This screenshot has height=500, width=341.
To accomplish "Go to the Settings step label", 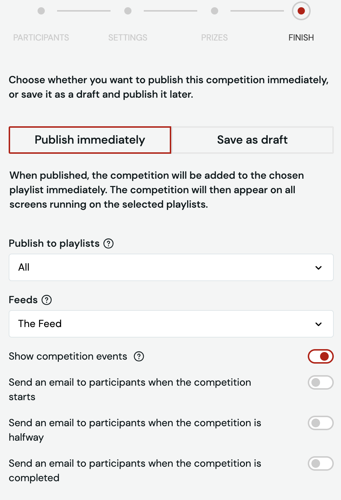I will (128, 38).
